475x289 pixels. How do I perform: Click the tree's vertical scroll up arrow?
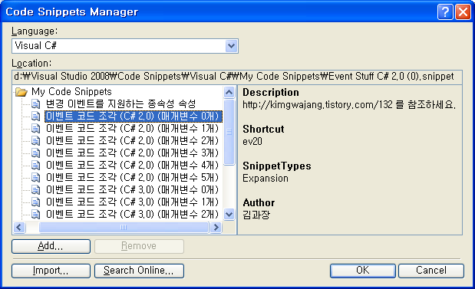[229, 92]
